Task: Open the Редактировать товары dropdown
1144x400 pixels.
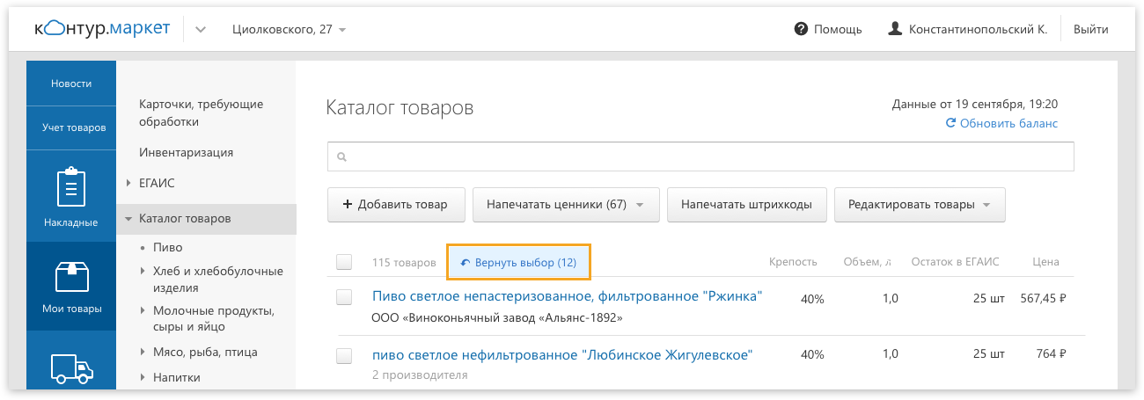Action: pyautogui.click(x=919, y=205)
